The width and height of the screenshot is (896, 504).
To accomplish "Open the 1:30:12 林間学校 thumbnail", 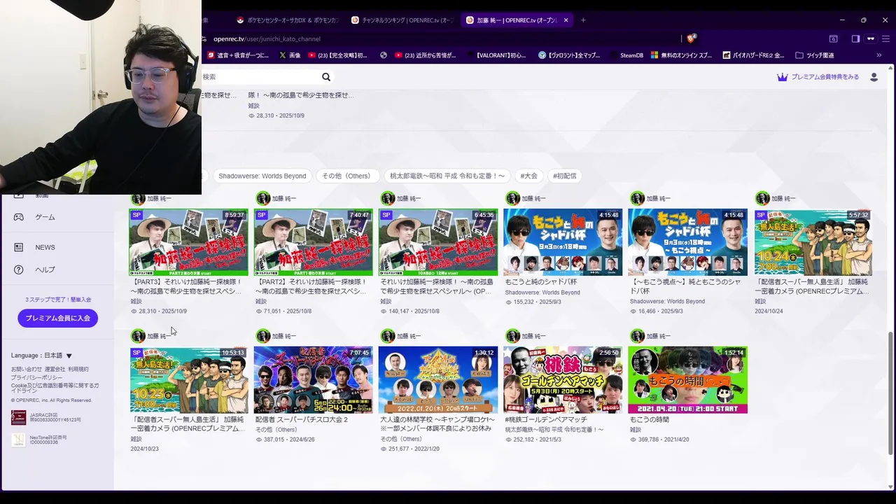I will [x=438, y=379].
